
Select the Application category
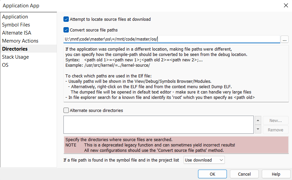15,17
